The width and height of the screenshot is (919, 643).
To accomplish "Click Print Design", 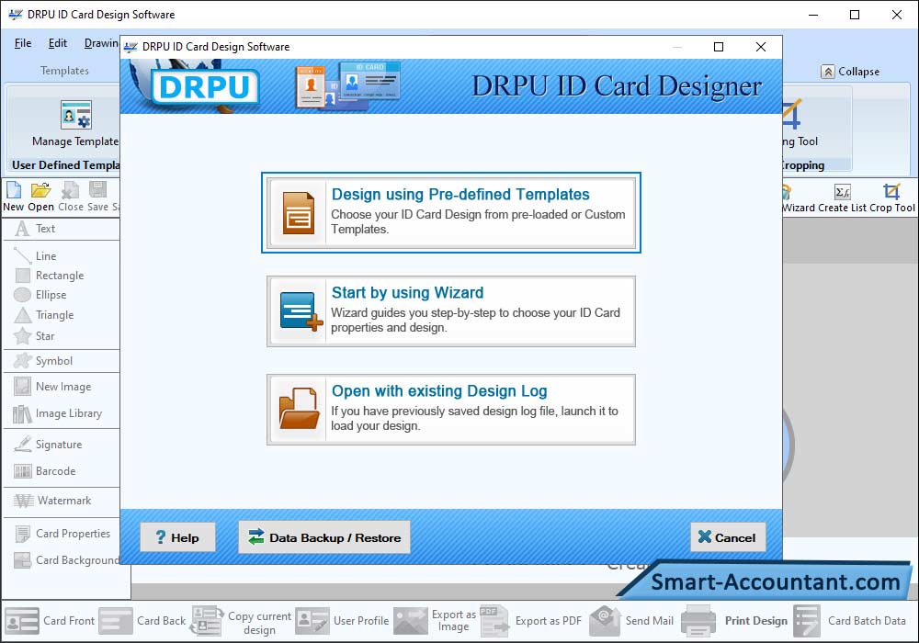I will [734, 621].
